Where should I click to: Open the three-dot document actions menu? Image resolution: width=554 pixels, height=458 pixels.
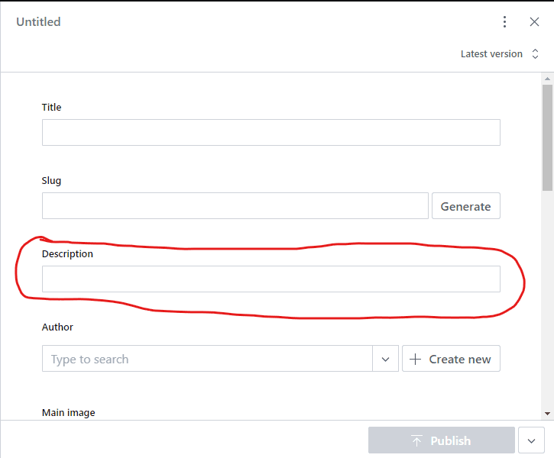[x=504, y=22]
